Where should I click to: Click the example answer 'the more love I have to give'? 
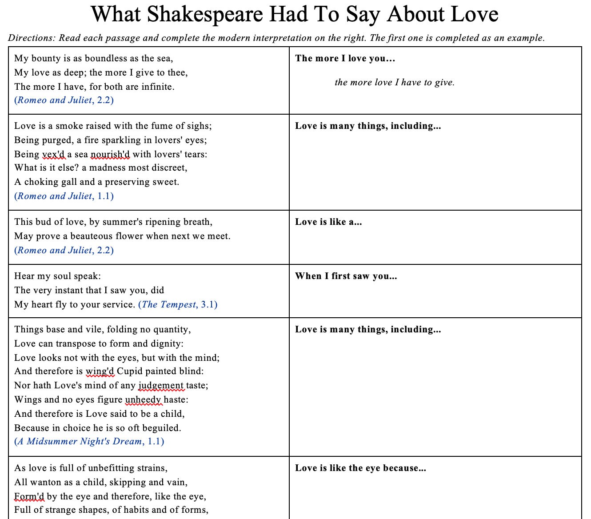coord(395,82)
